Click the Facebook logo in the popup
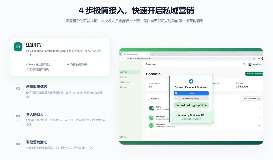 [191, 81]
